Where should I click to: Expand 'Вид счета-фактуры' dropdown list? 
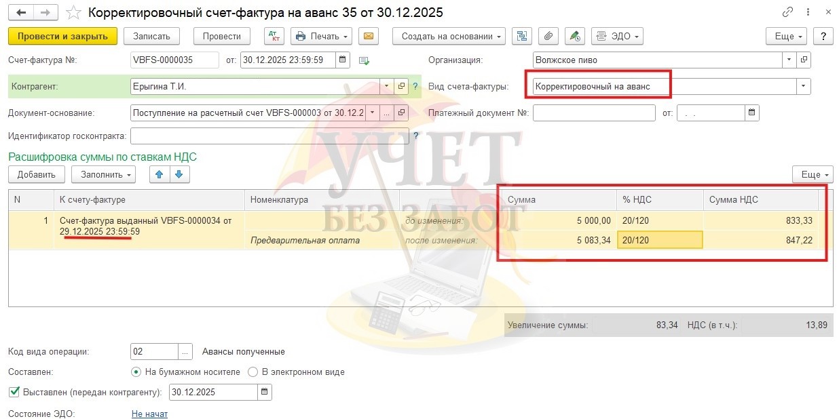804,86
